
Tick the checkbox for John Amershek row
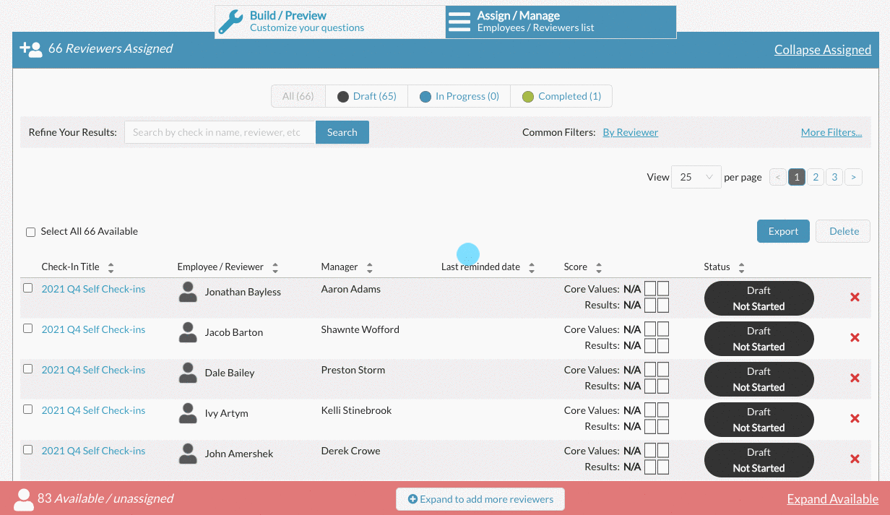point(28,449)
